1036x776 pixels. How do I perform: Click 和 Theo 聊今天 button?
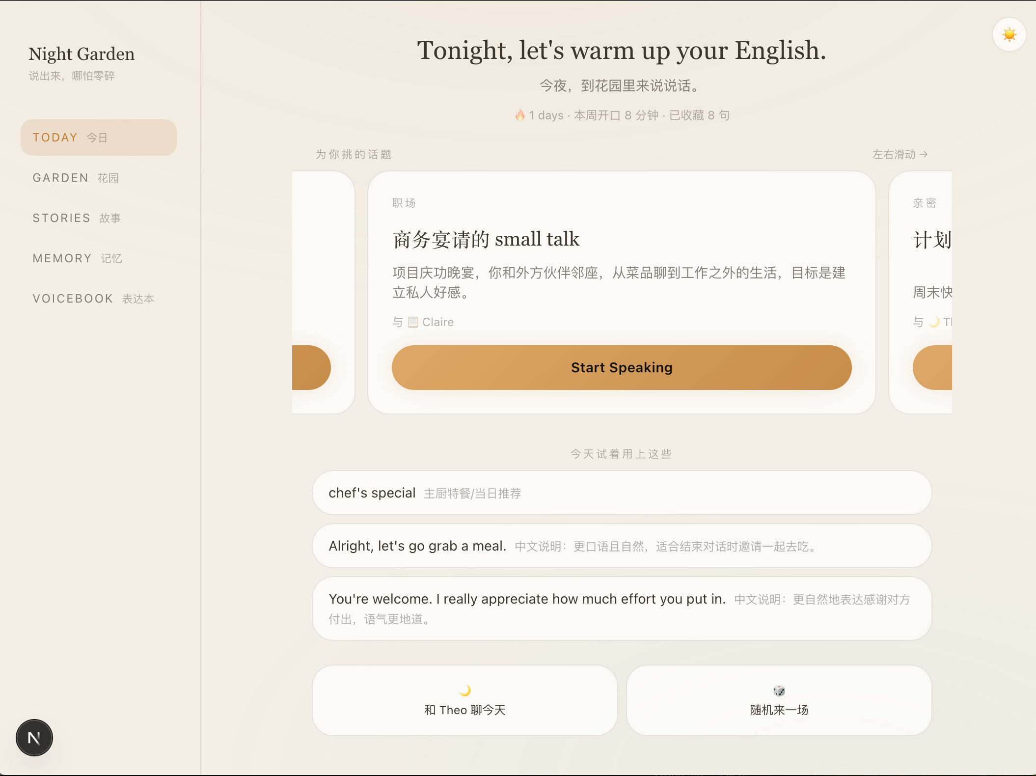pos(465,700)
